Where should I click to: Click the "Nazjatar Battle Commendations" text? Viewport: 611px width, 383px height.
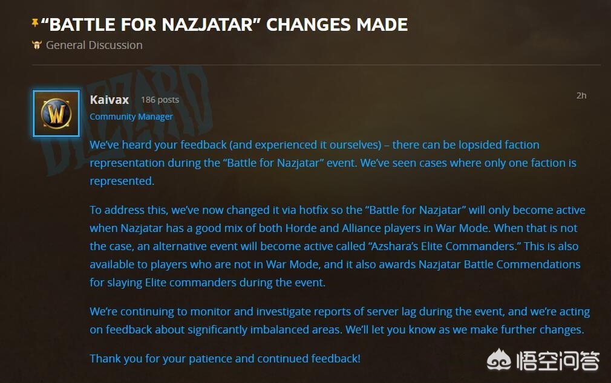tap(500, 264)
